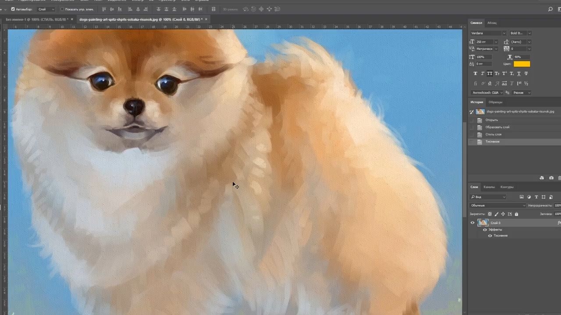Filter layers by type layers

pos(536,197)
